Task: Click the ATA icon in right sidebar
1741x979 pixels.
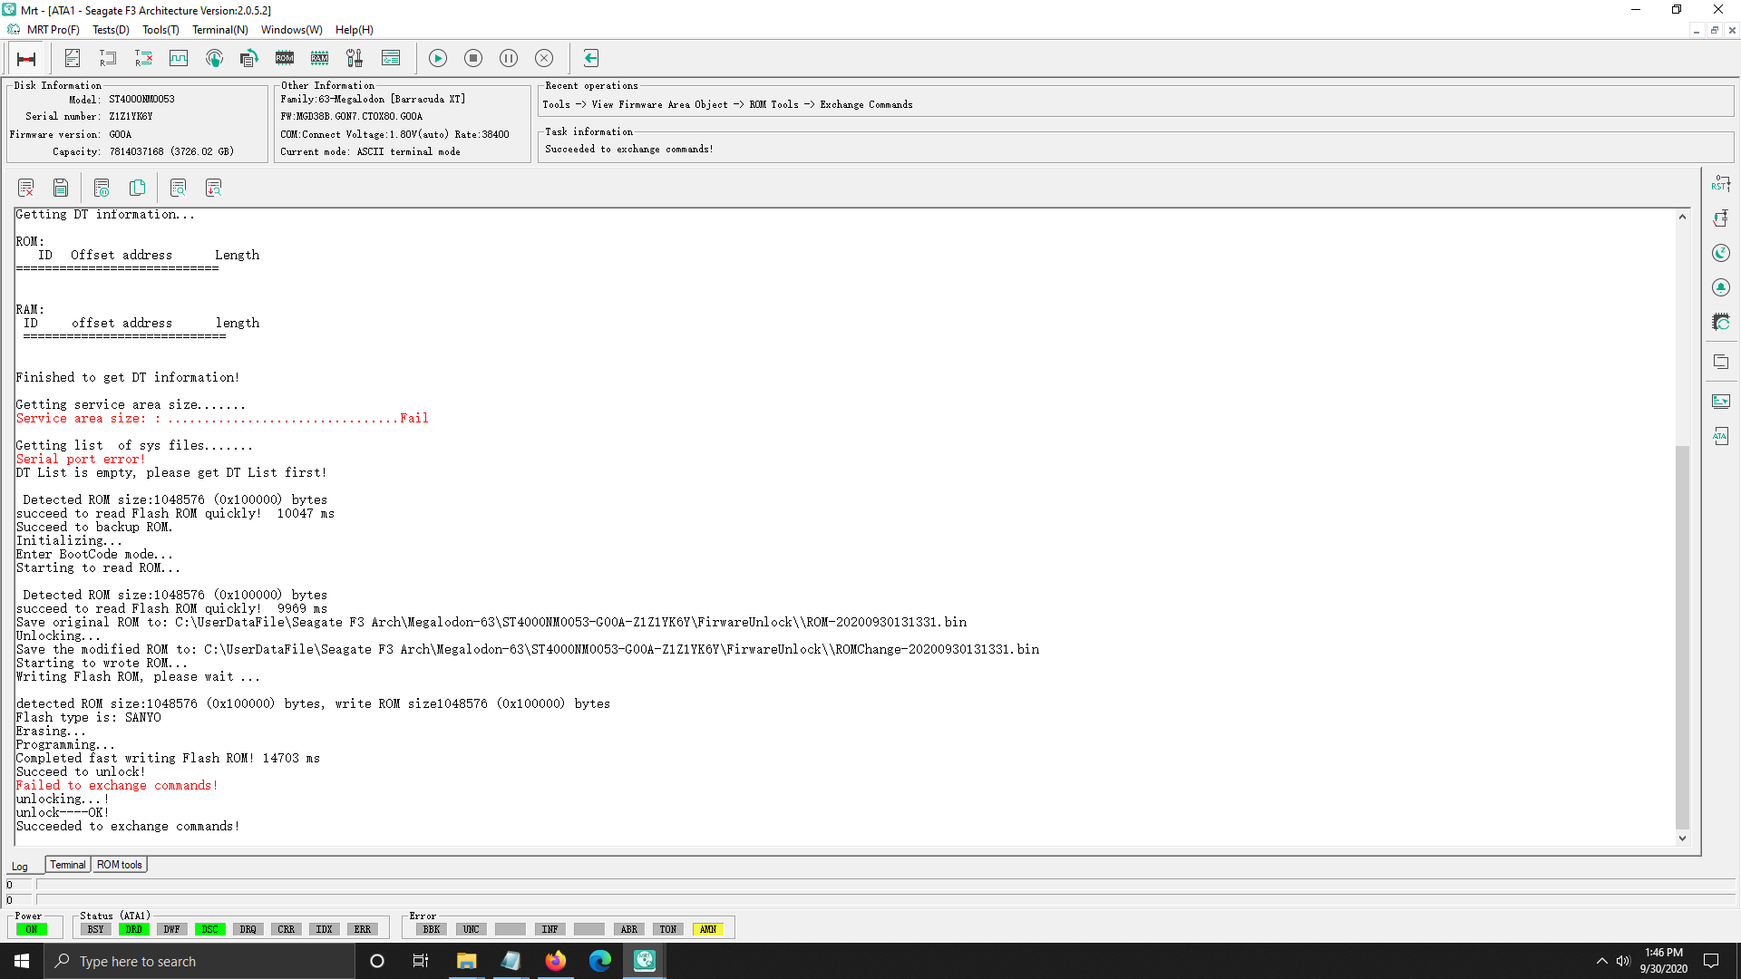Action: pos(1720,436)
